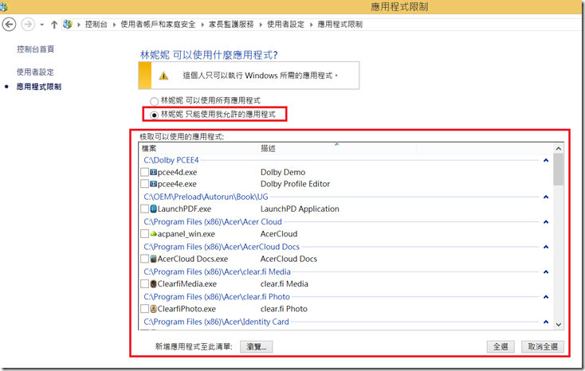
Task: Click the acpanel_win.exe AcerCloud icon
Action: 152,234
